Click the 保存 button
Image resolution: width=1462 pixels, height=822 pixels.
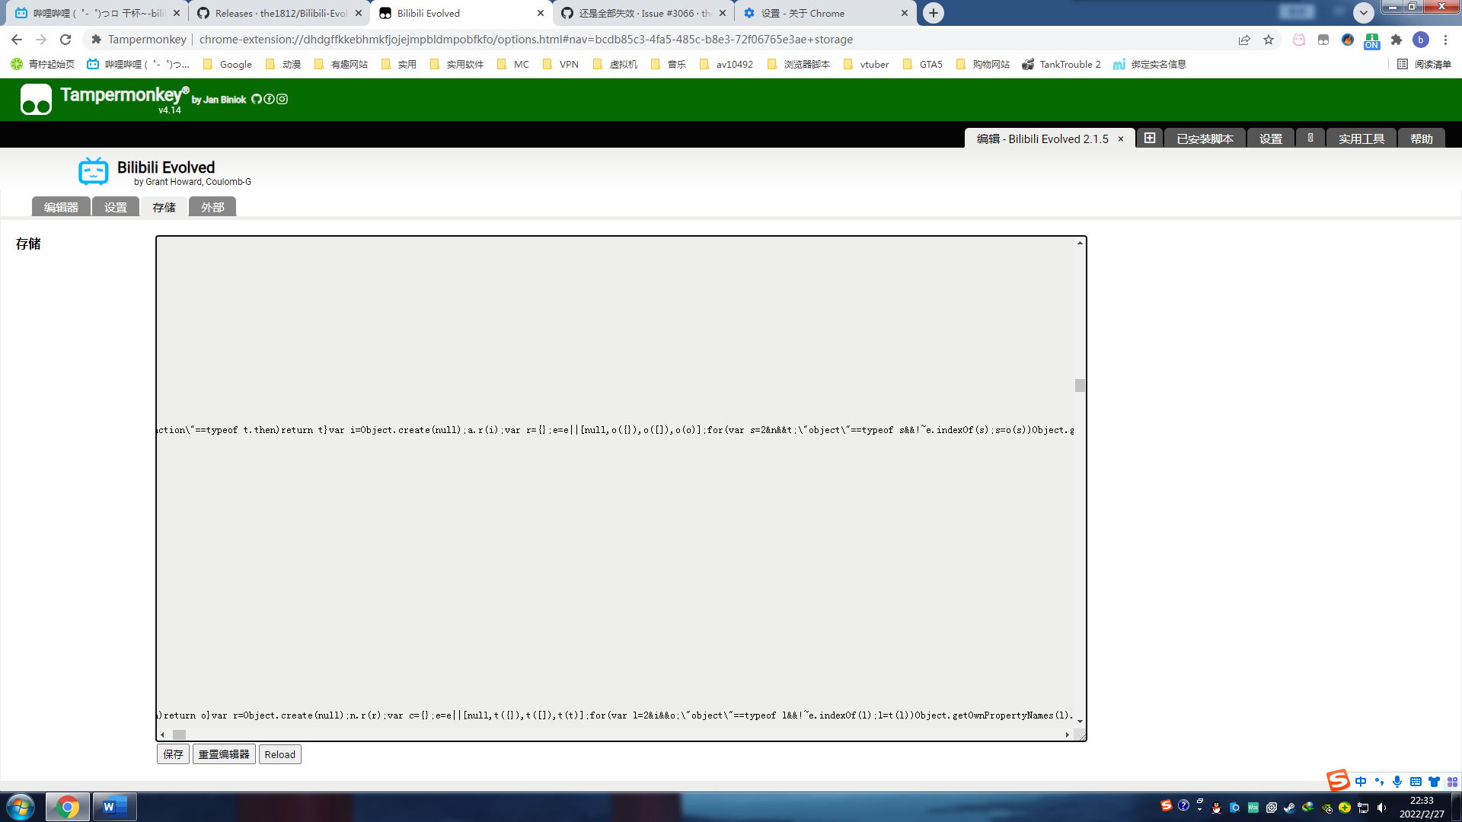pos(173,754)
